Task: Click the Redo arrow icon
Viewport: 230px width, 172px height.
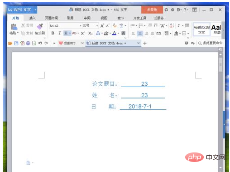Action: [x=46, y=43]
